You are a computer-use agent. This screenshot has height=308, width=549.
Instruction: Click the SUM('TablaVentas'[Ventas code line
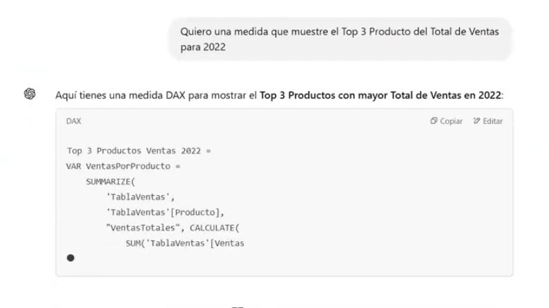tap(186, 241)
